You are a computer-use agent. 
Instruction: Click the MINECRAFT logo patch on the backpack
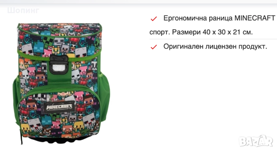(x=59, y=107)
